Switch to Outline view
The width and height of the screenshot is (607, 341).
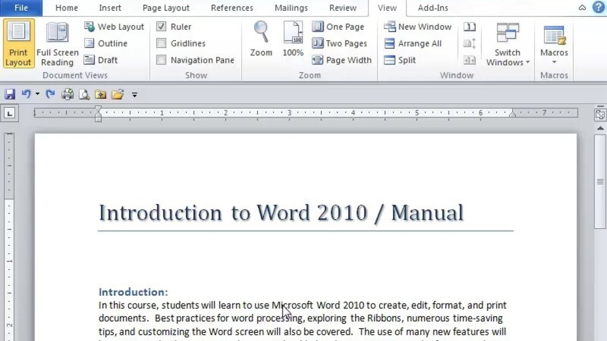point(113,43)
